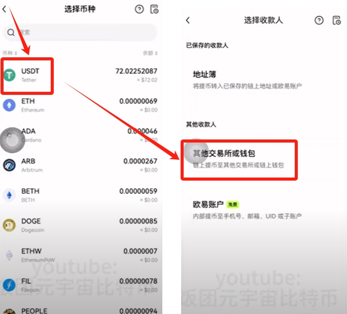The image size is (347, 314).
Task: Tap the ETHW coin icon
Action: [9, 255]
